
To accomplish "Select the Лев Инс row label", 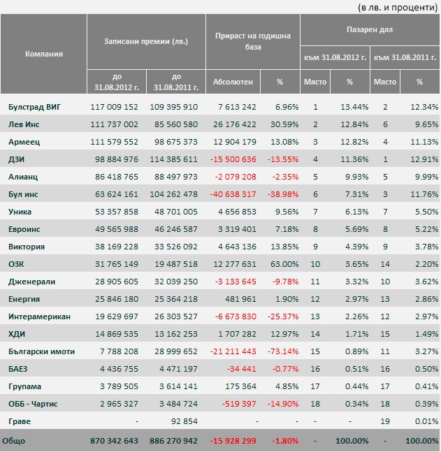I will 24,124.
